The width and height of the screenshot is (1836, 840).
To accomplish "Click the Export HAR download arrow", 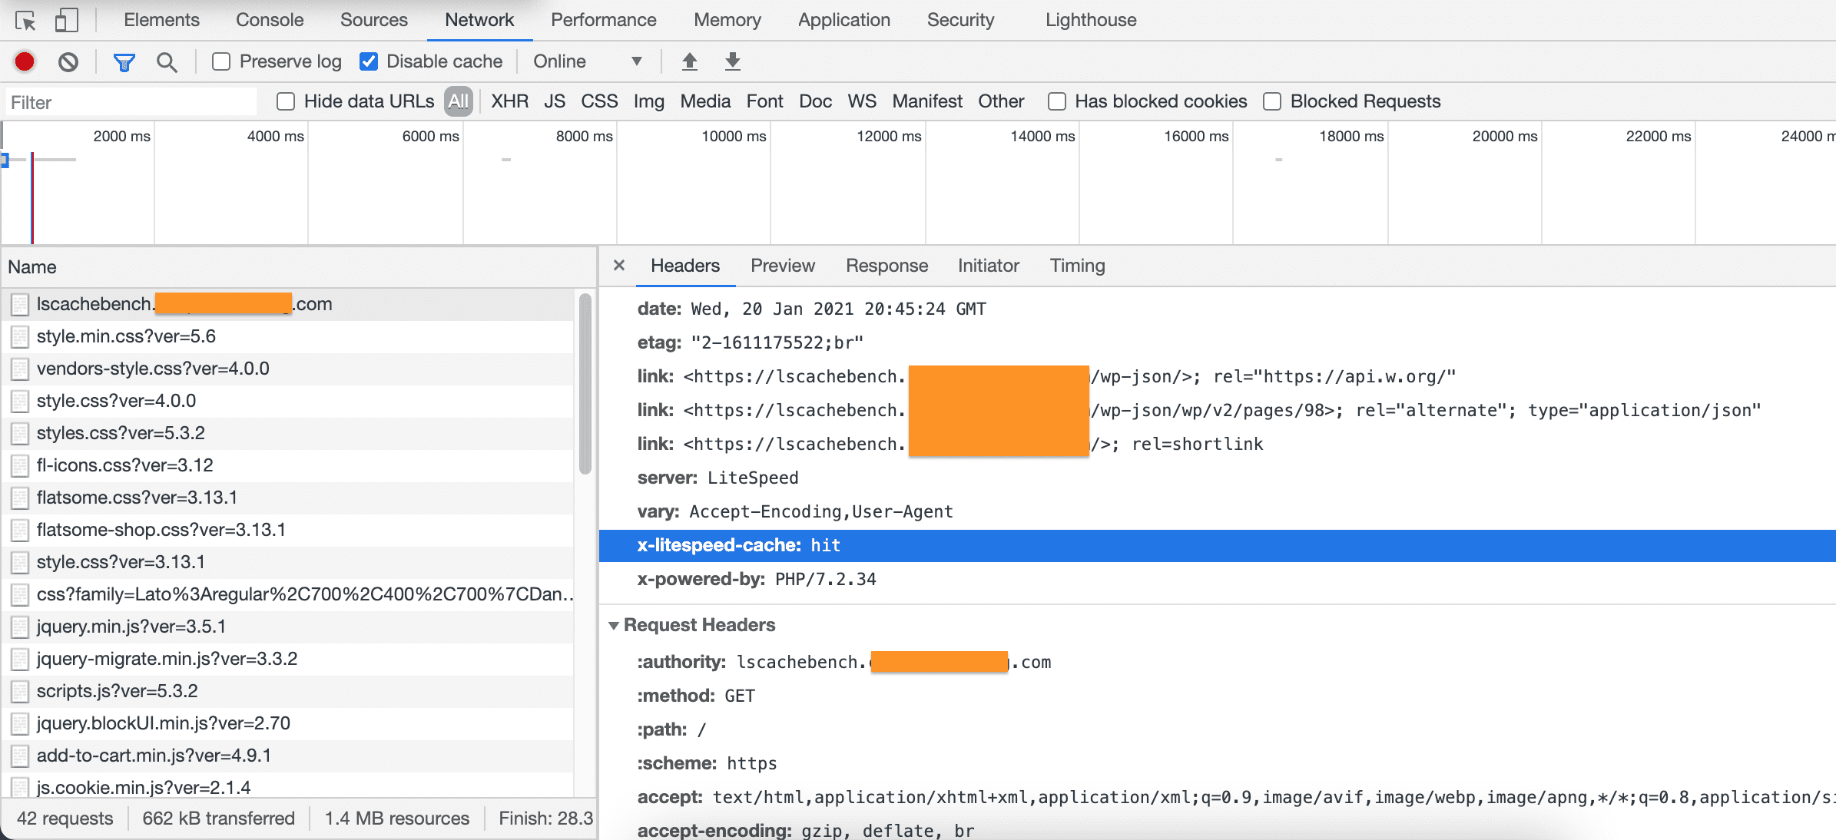I will pos(733,61).
